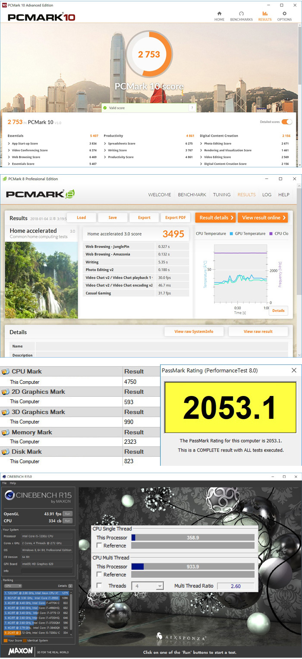Click the Casual Gaming result row
Image resolution: width=302 pixels, height=659 pixels.
point(136,293)
